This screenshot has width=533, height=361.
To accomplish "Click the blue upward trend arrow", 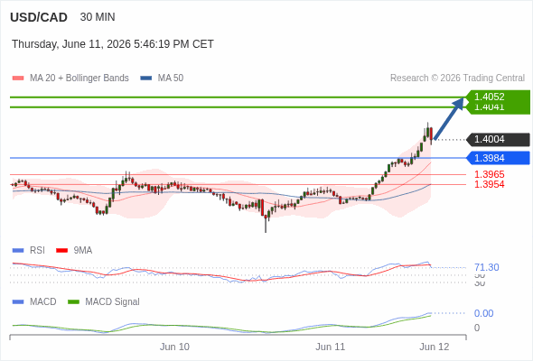I will [x=449, y=118].
